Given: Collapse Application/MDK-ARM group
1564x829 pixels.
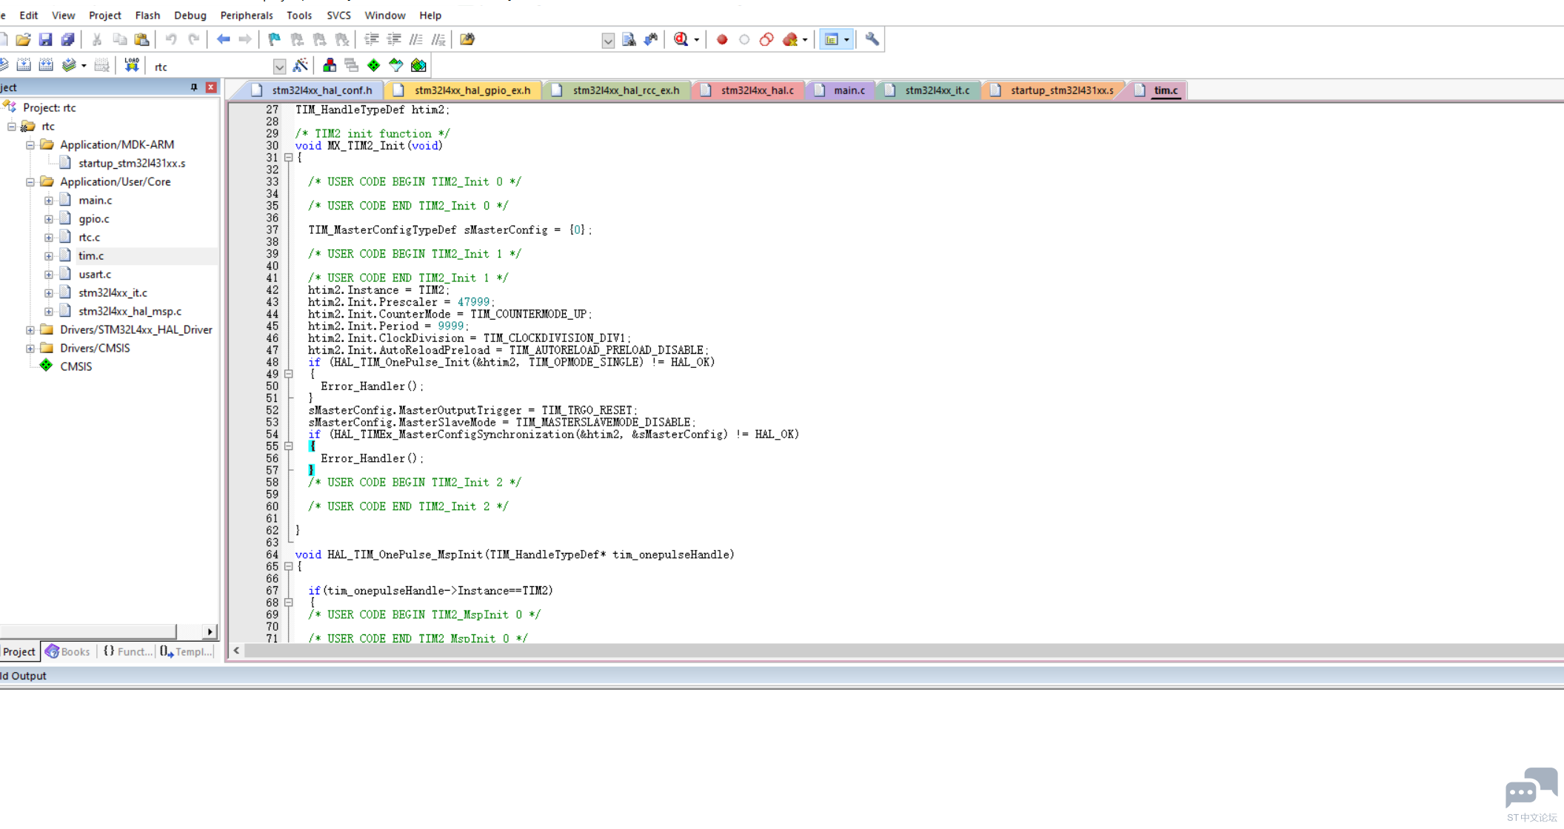Looking at the screenshot, I should [x=30, y=145].
